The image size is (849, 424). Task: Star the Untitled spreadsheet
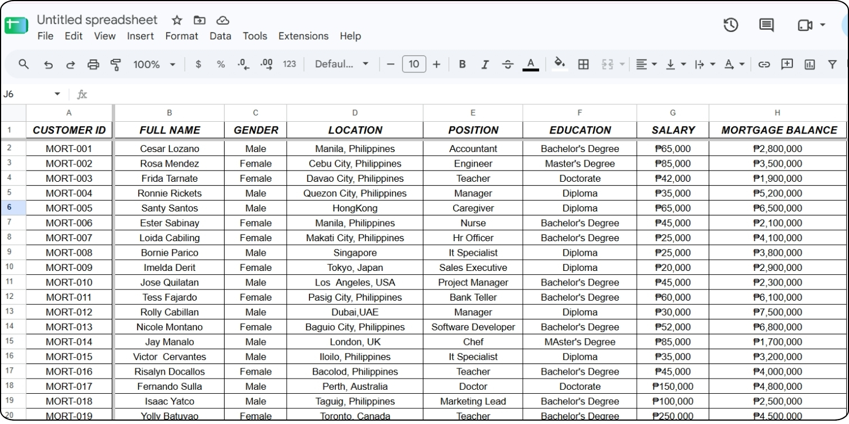click(x=177, y=20)
